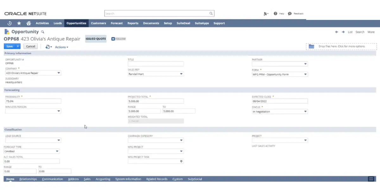Screen dimensions: 380x190
Task: Navigate to next record with right arrow
Action: 343,32
